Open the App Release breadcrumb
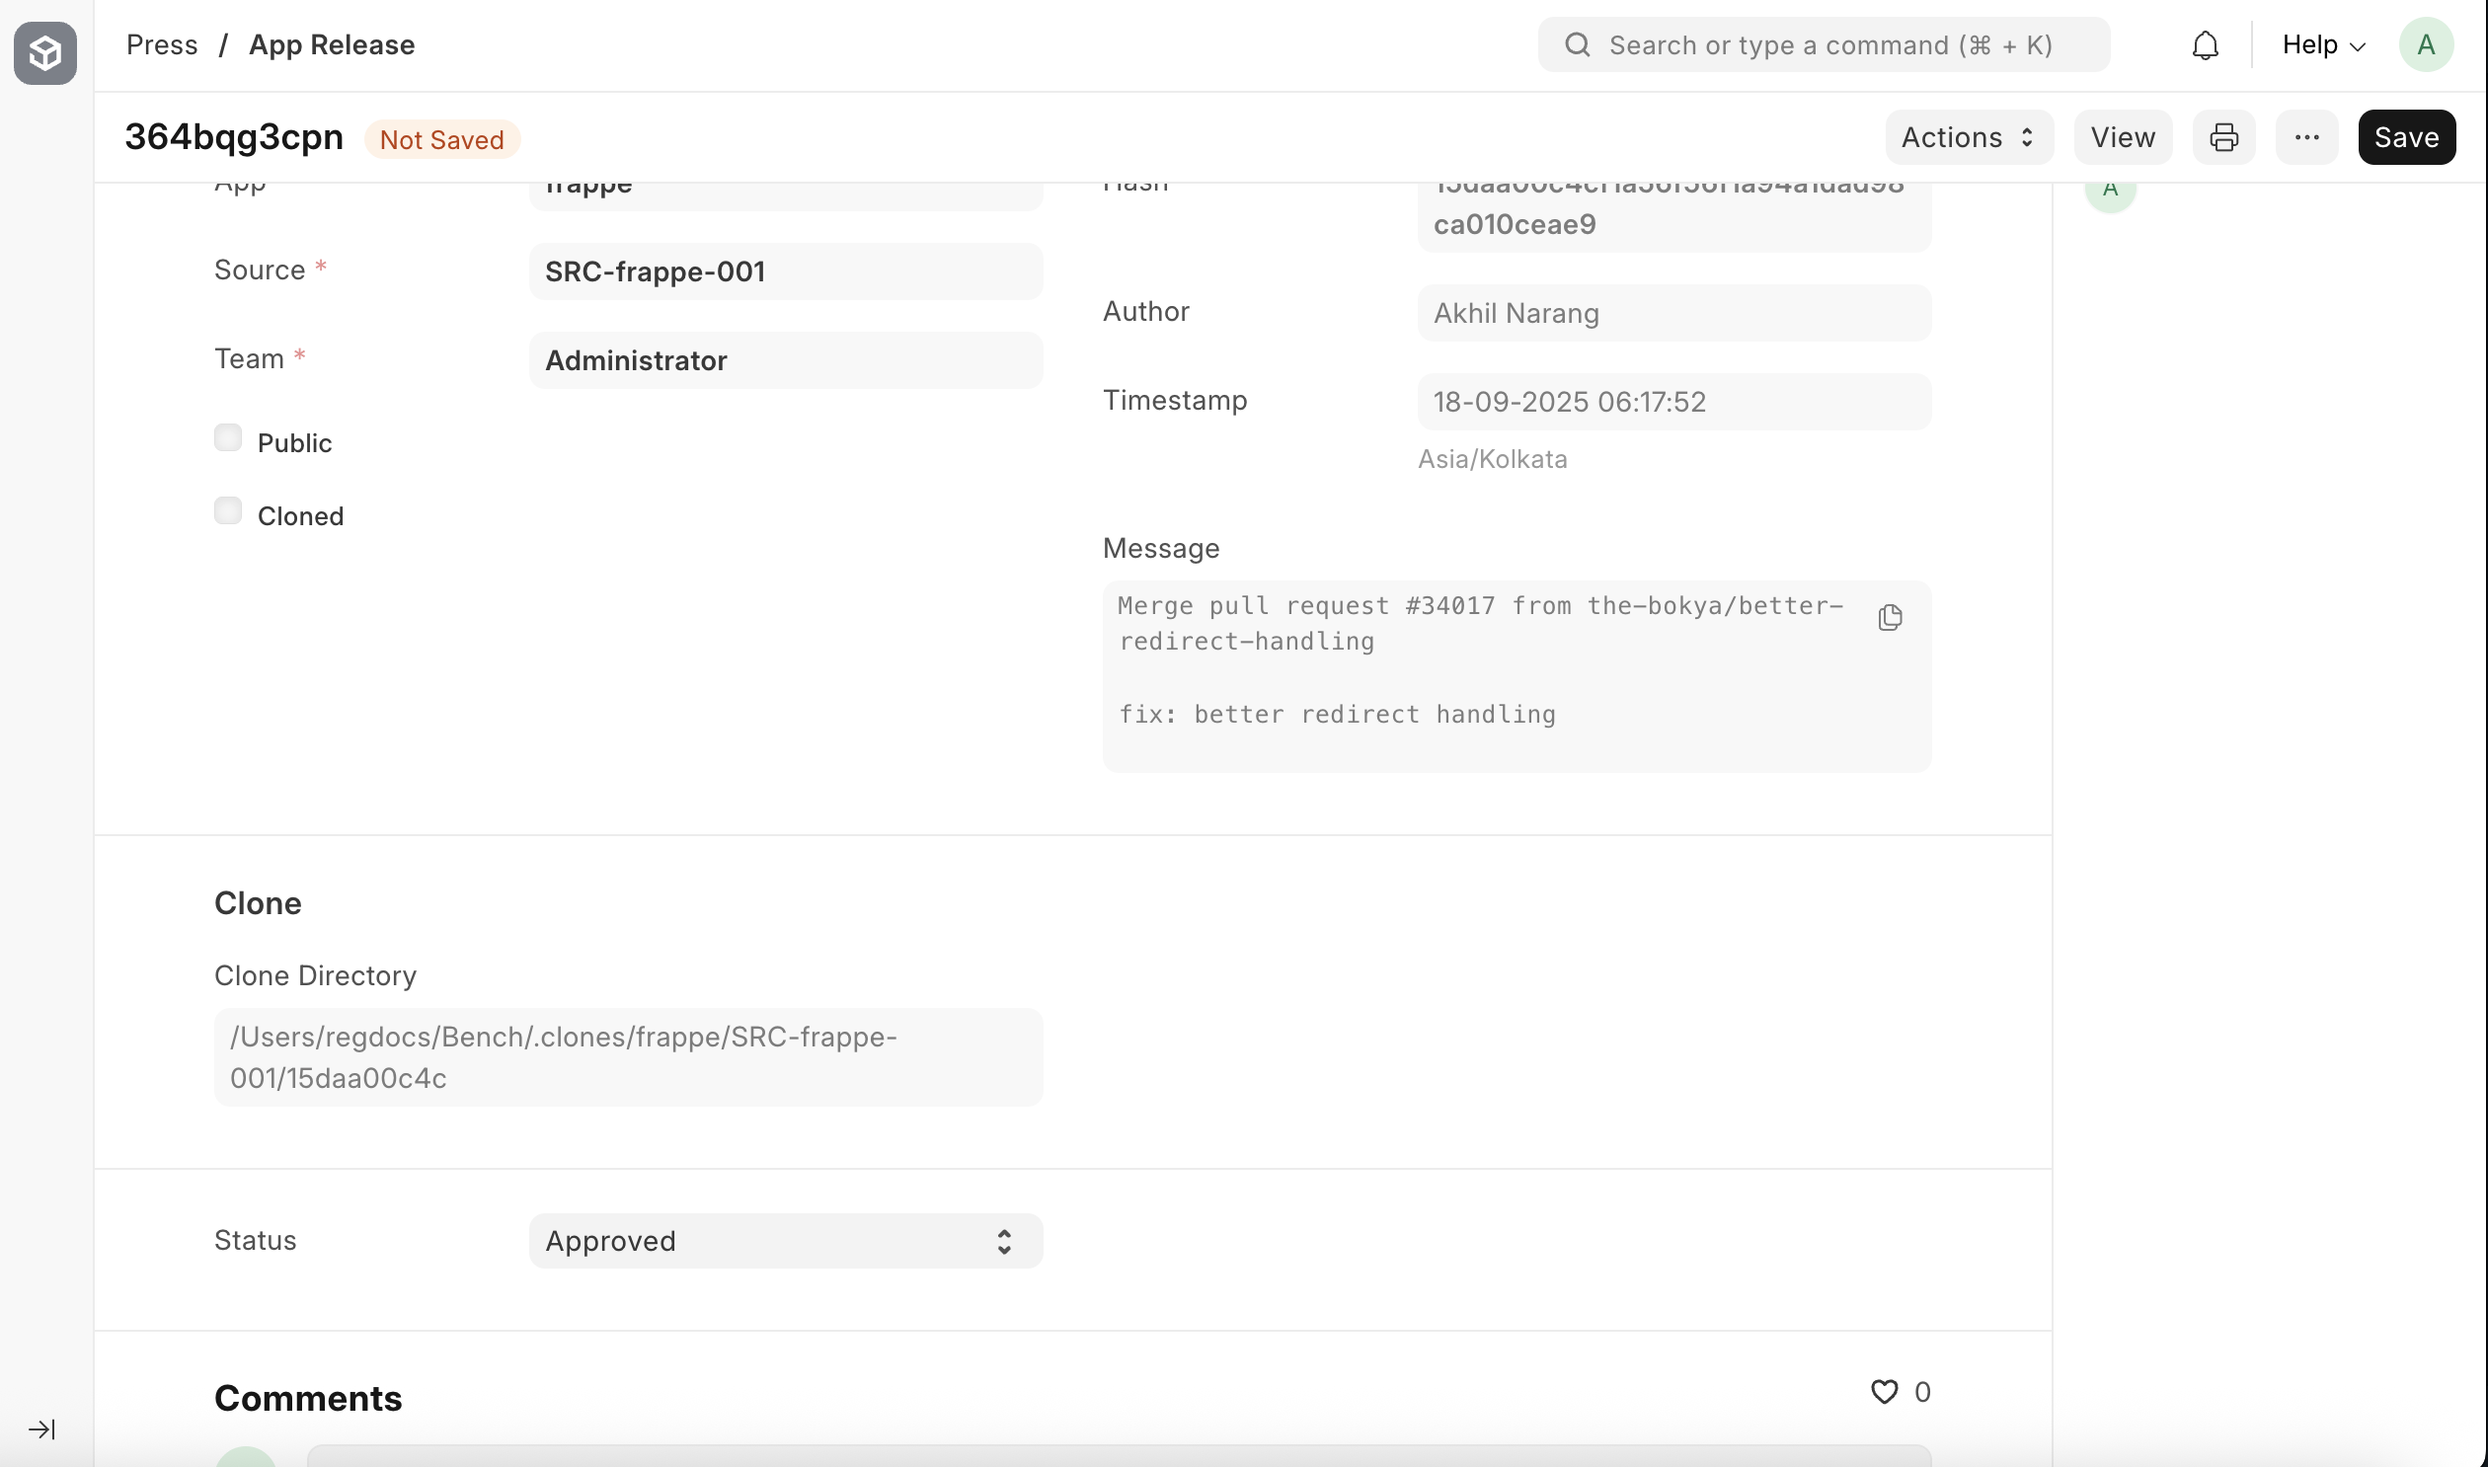Screen dimensions: 2488x1467 click(331, 44)
